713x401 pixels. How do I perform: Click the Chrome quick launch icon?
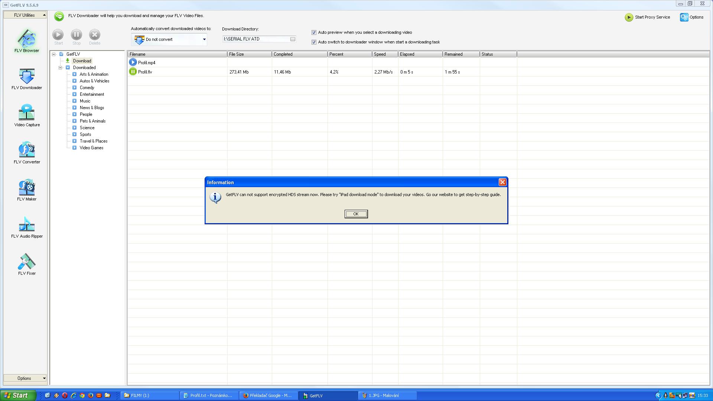click(x=82, y=395)
